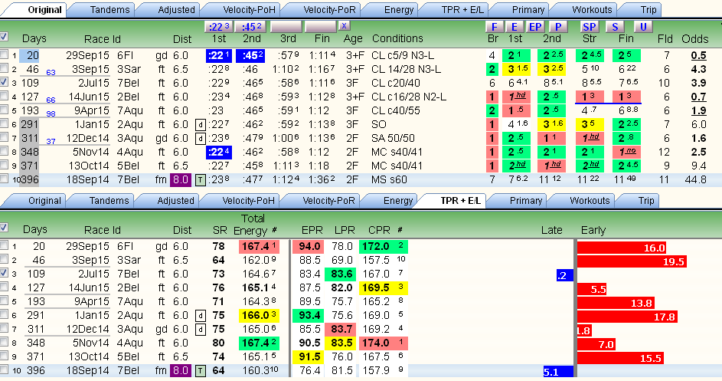Click the :45 2 second call pace button
The image size is (722, 381).
pyautogui.click(x=251, y=27)
